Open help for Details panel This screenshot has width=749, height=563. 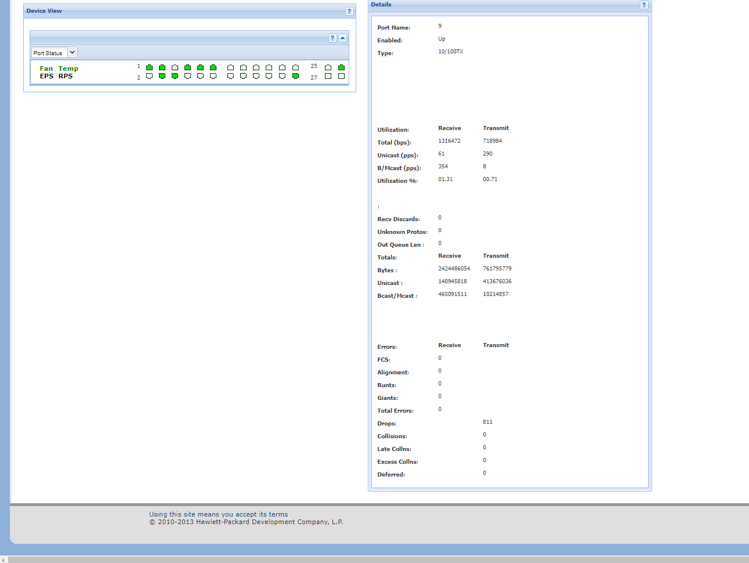pos(644,5)
